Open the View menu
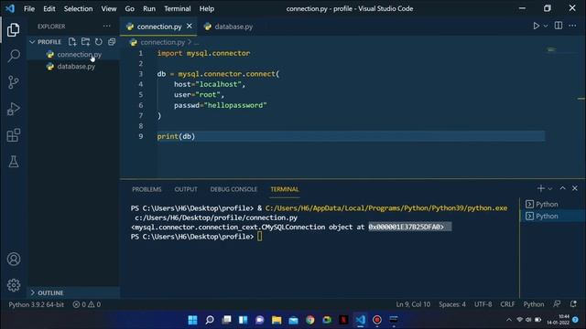Viewport: 586px width, 329px height. click(x=109, y=8)
